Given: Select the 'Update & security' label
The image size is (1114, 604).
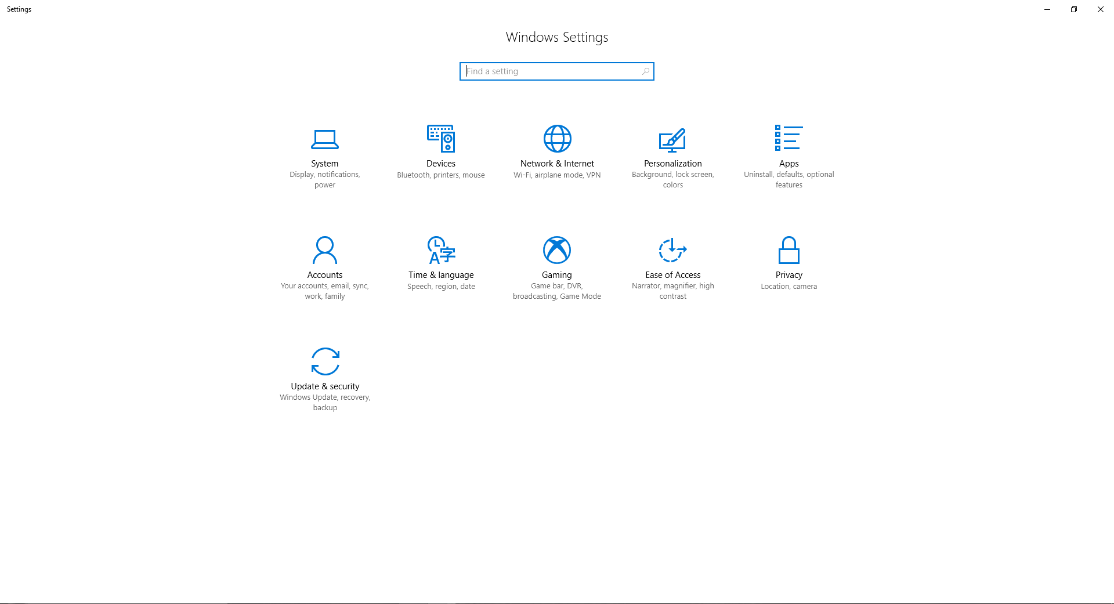Looking at the screenshot, I should (x=325, y=386).
